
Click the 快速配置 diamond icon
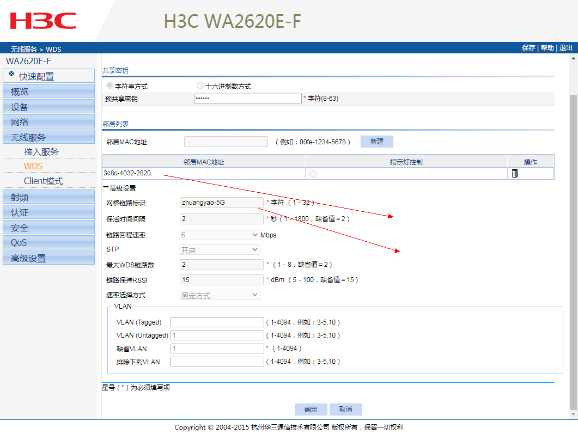(x=11, y=74)
